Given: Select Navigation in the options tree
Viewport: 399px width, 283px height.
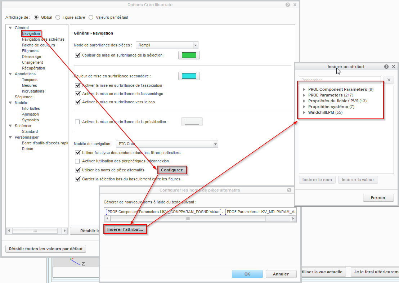Looking at the screenshot, I should click(x=31, y=33).
